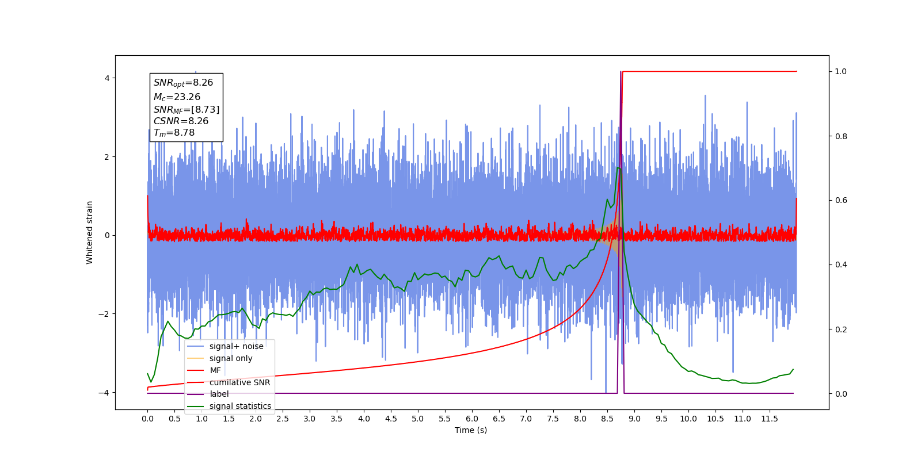Click the green line swatch for signal statistics
Image resolution: width=921 pixels, height=460 pixels.
(196, 406)
